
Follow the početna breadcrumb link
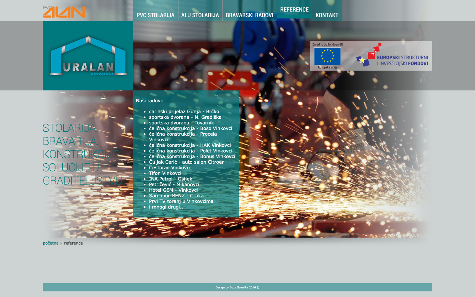coord(50,243)
